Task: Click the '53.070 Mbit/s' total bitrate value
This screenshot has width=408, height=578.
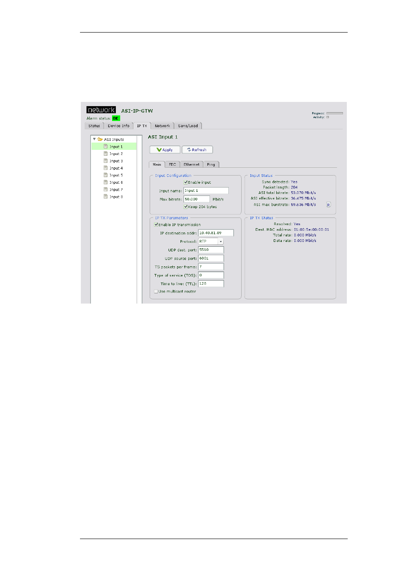Action: 303,193
